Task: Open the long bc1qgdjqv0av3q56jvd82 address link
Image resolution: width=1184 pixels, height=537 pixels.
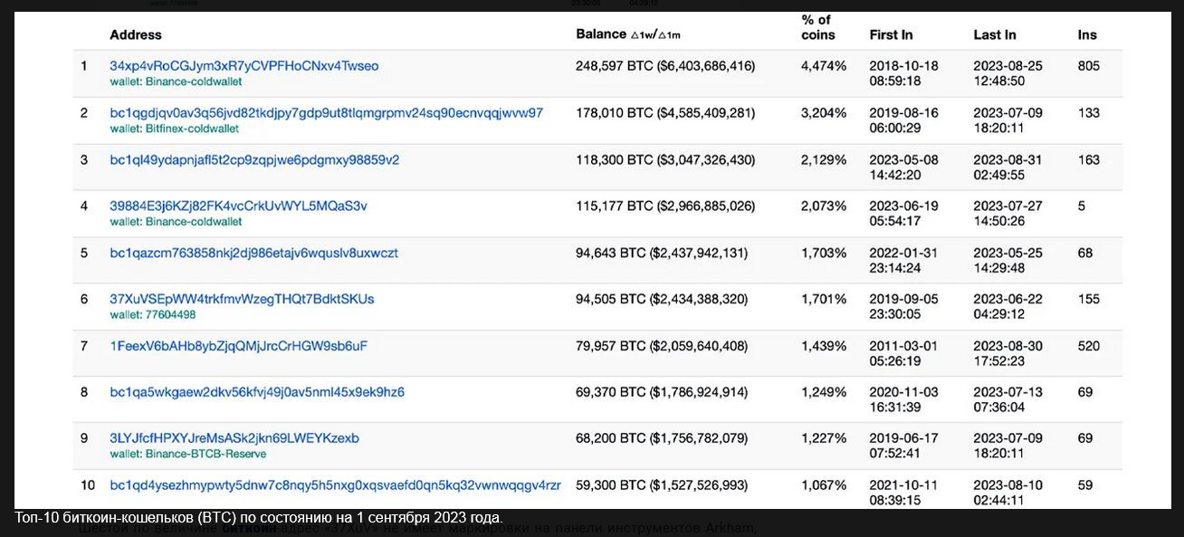Action: tap(327, 113)
